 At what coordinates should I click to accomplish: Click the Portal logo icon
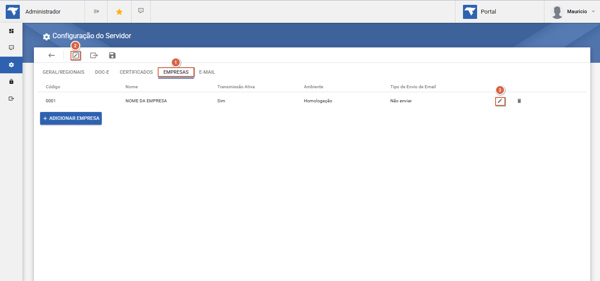(x=470, y=12)
